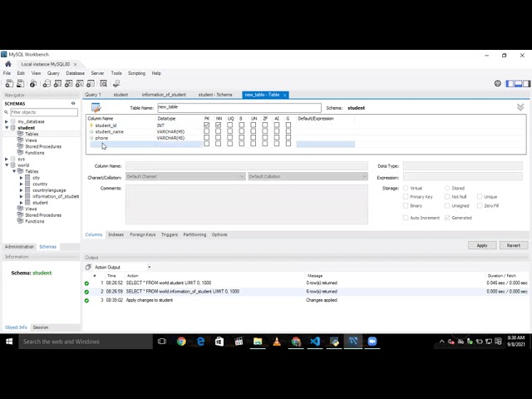532x399 pixels.
Task: Open Chrome from the taskbar
Action: [181, 342]
